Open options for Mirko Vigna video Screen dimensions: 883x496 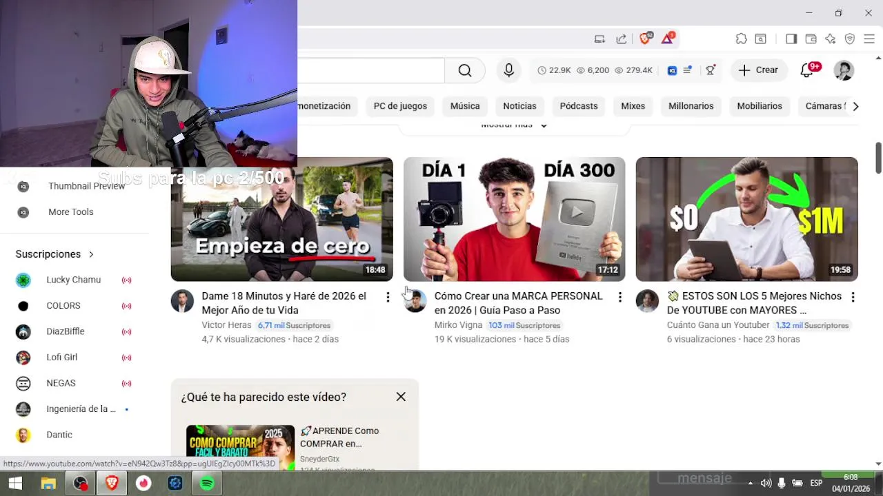(619, 297)
